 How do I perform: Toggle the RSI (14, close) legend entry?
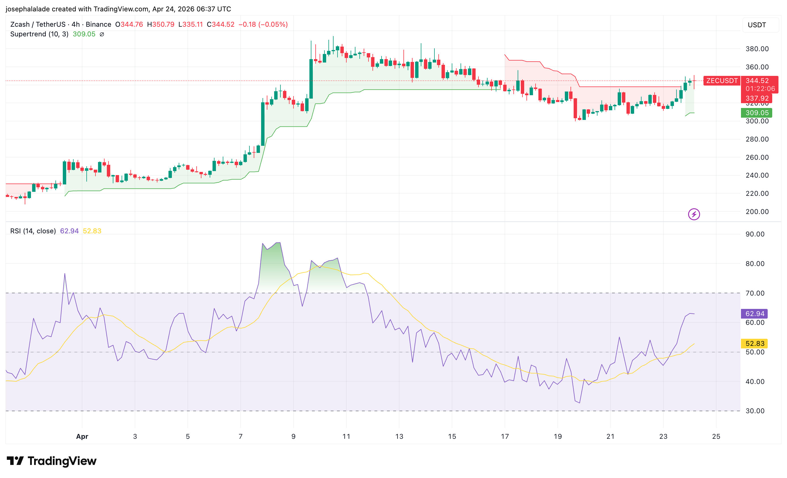click(x=33, y=231)
